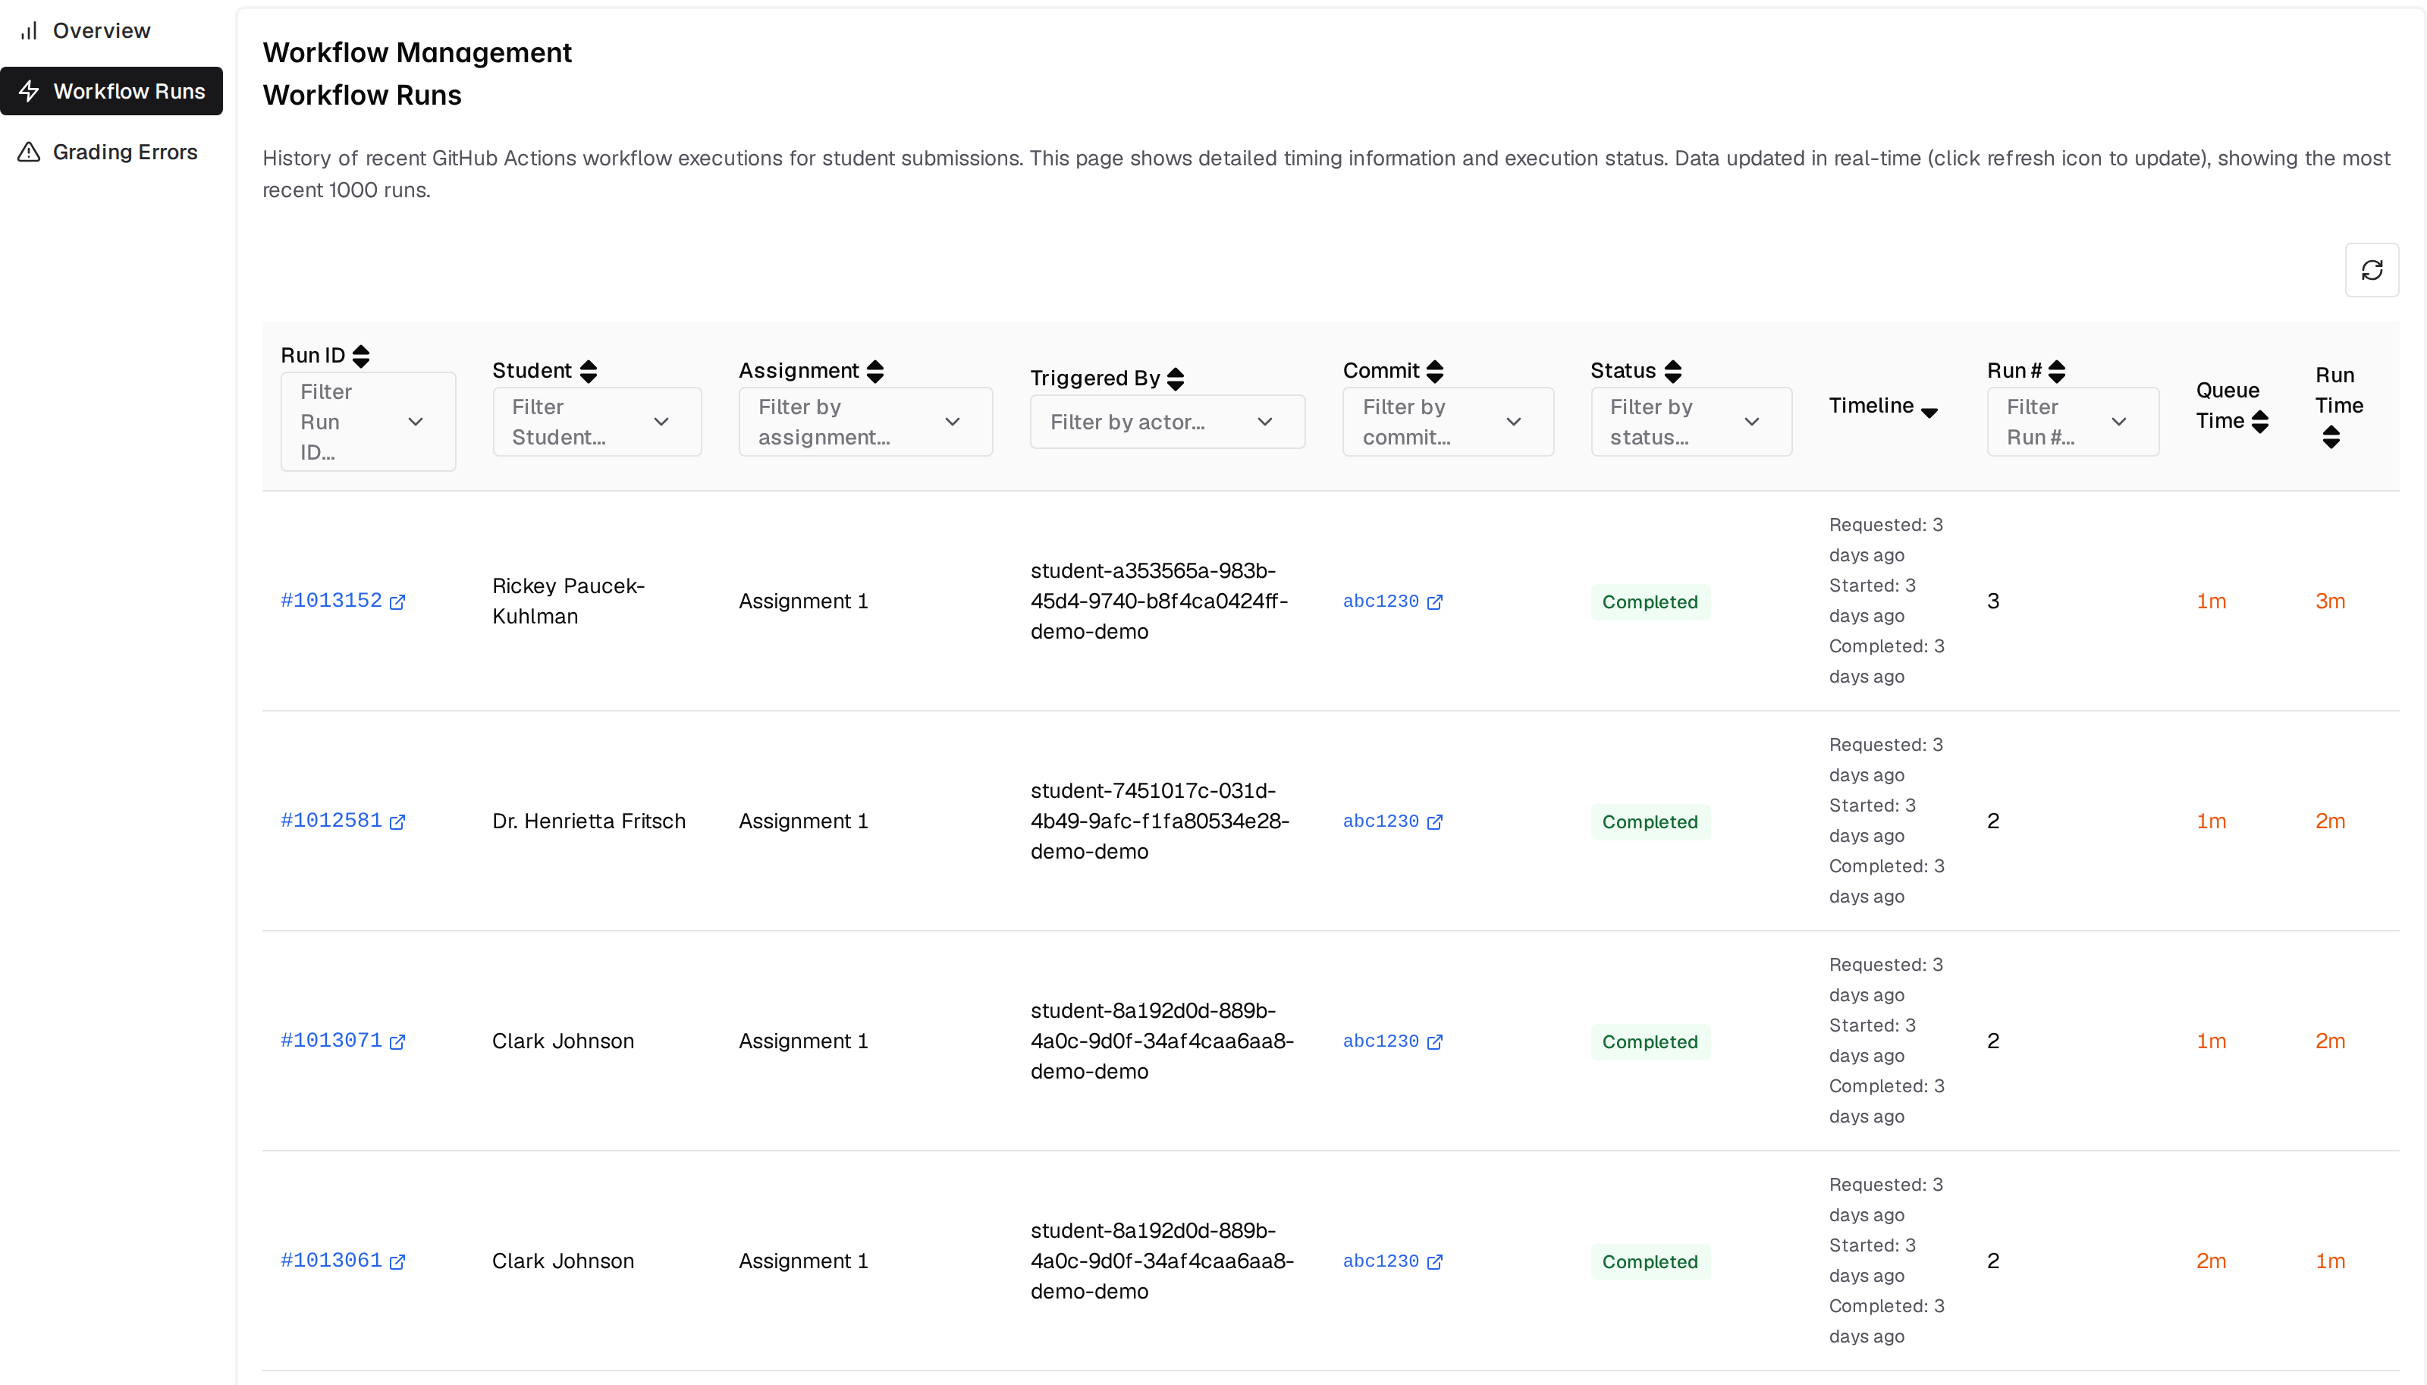
Task: Sort by the Queue Time column arrows
Action: (x=2259, y=422)
